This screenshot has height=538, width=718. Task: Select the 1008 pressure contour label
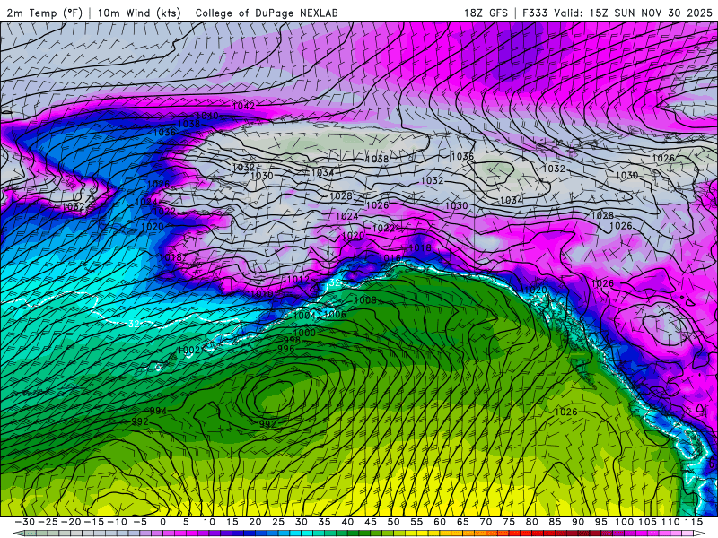click(365, 300)
